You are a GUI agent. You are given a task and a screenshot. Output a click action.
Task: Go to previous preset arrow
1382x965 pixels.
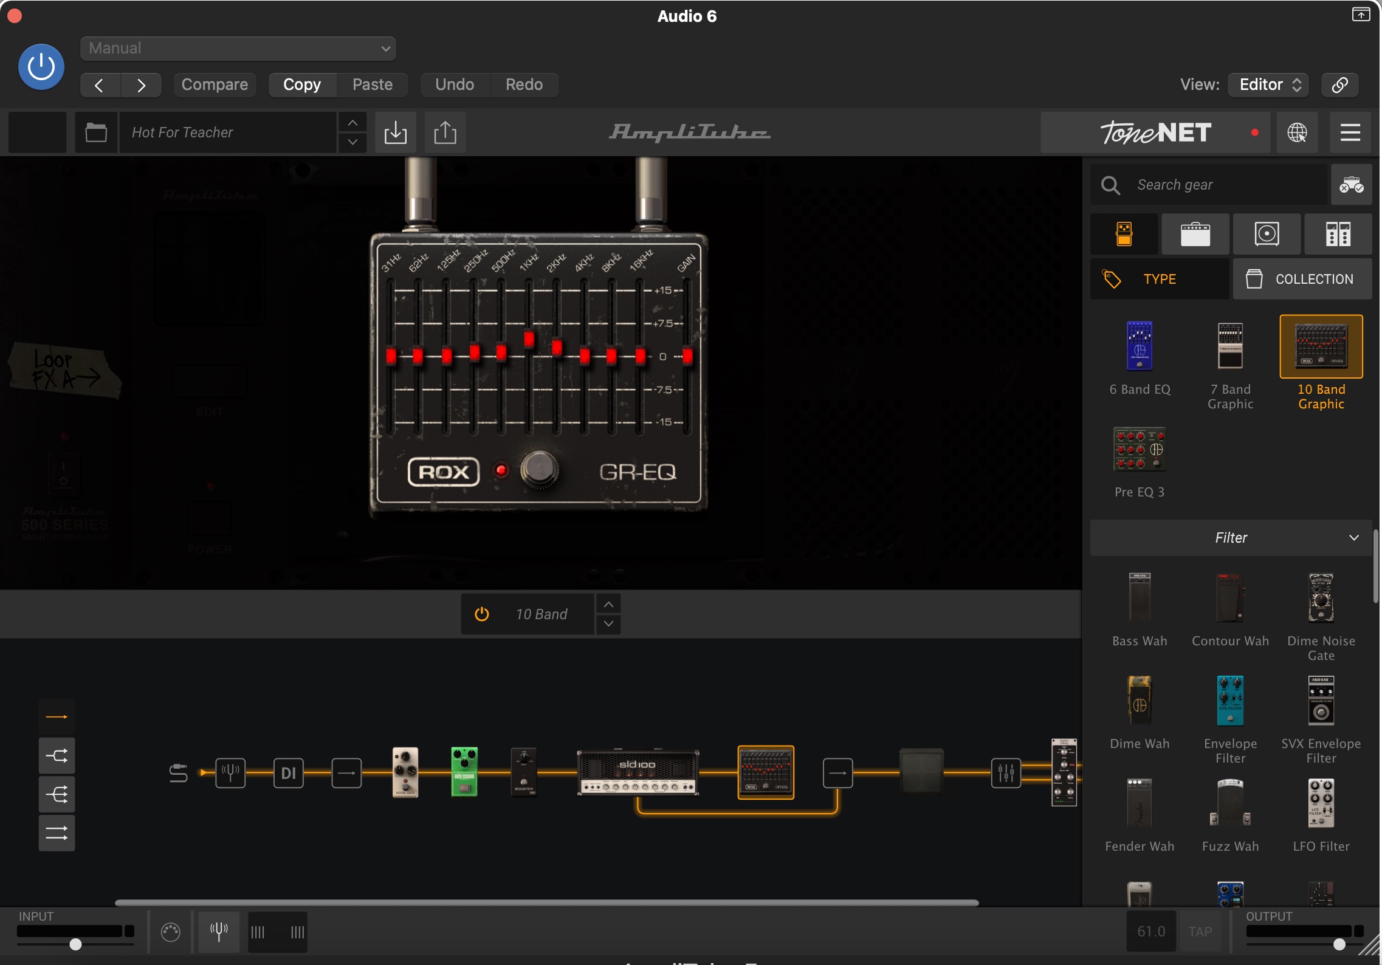100,84
